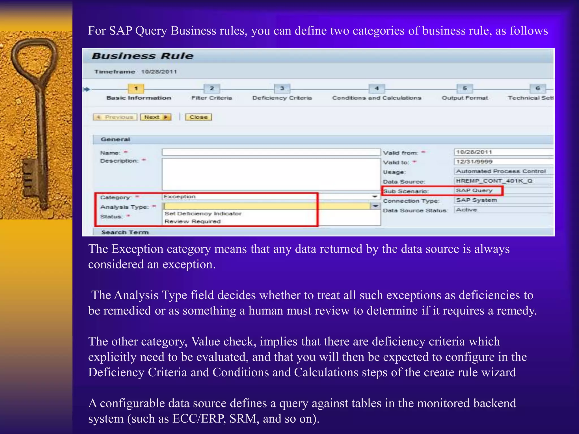This screenshot has height=434, width=579.
Task: Choose Review Required option
Action: coord(193,222)
